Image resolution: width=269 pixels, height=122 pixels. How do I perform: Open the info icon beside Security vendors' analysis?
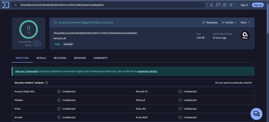click(x=46, y=83)
